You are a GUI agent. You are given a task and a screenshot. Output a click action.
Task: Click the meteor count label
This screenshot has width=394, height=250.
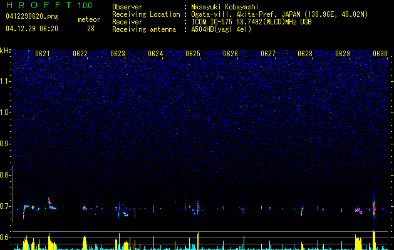(x=89, y=19)
